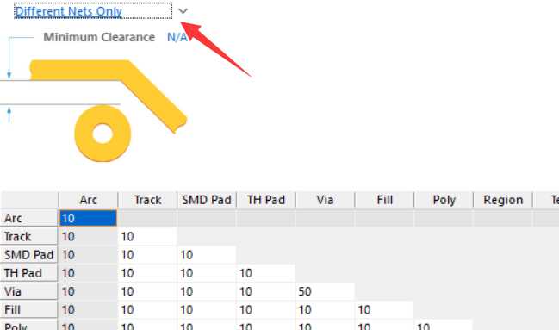This screenshot has height=330, width=559.
Task: Select the Via column header
Action: tap(325, 200)
